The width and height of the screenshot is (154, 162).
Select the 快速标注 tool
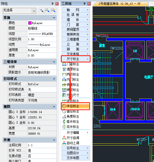click(x=71, y=85)
